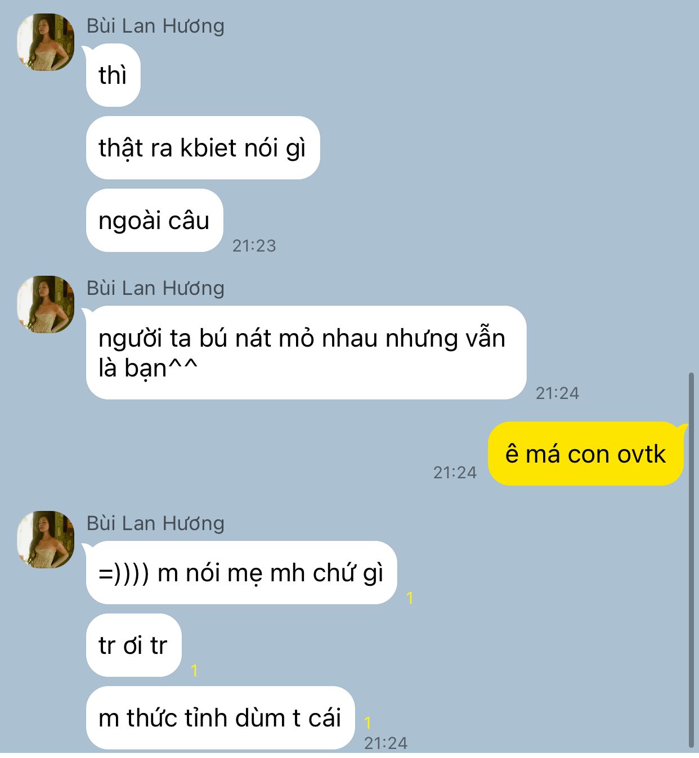The image size is (699, 758).
Task: Select the sender name above 'thì' message
Action: pyautogui.click(x=155, y=26)
